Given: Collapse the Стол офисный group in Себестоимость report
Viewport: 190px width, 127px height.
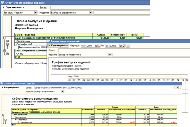Looking at the screenshot, I should [3, 115].
